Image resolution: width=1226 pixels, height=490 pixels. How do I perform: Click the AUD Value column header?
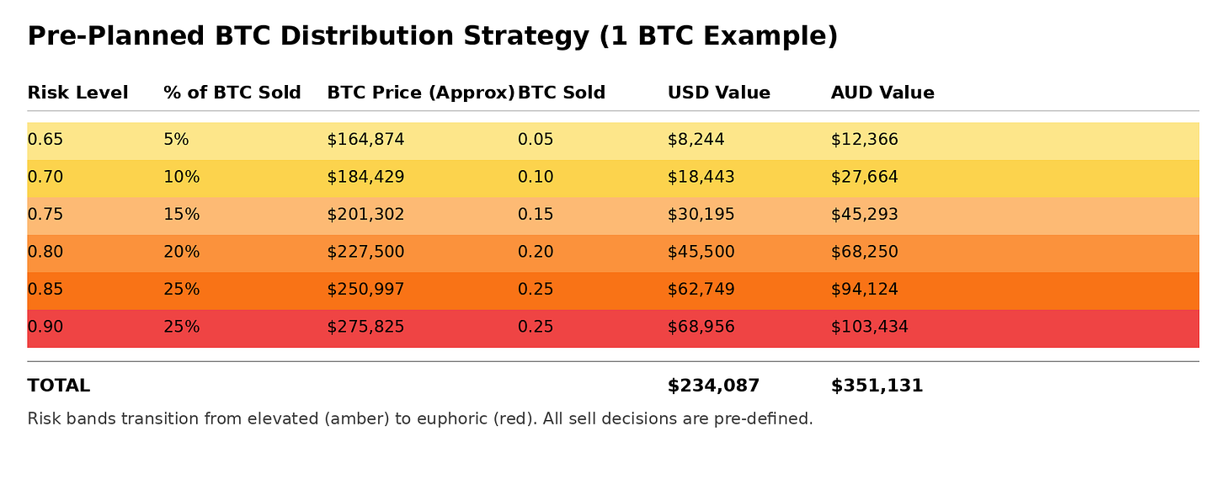882,93
